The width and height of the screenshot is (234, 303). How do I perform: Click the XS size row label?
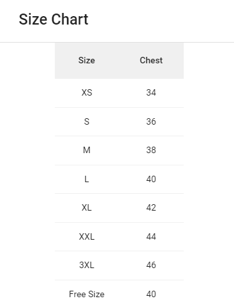(x=86, y=92)
